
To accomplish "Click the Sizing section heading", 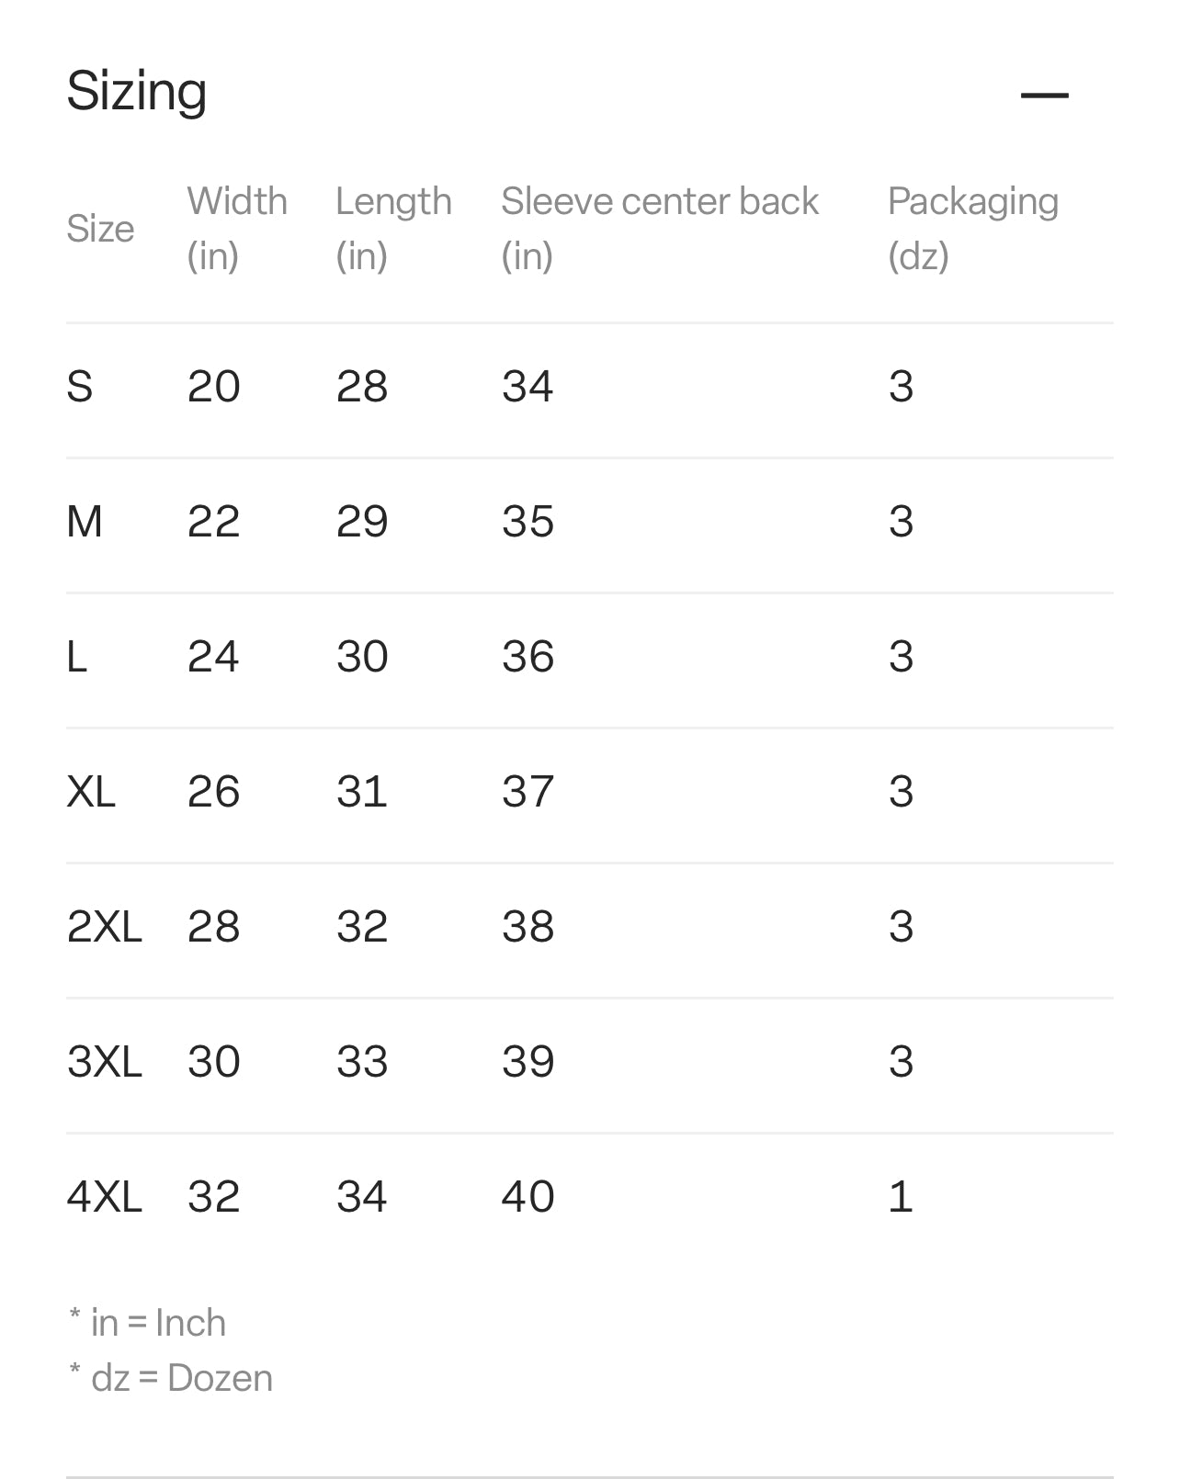I will point(137,91).
